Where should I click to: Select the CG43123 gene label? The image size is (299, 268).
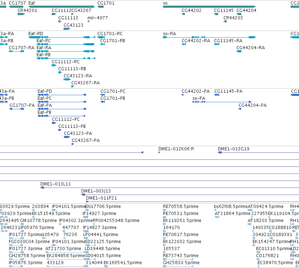[73, 25]
